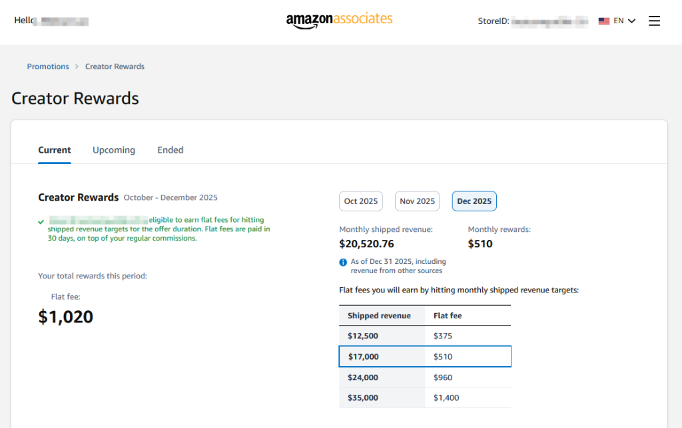Open the hamburger navigation menu
The width and height of the screenshot is (682, 428).
coord(654,21)
